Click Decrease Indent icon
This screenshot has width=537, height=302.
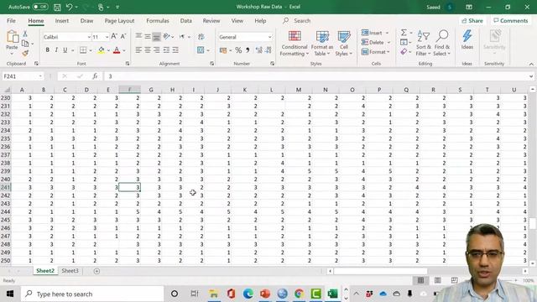click(166, 50)
